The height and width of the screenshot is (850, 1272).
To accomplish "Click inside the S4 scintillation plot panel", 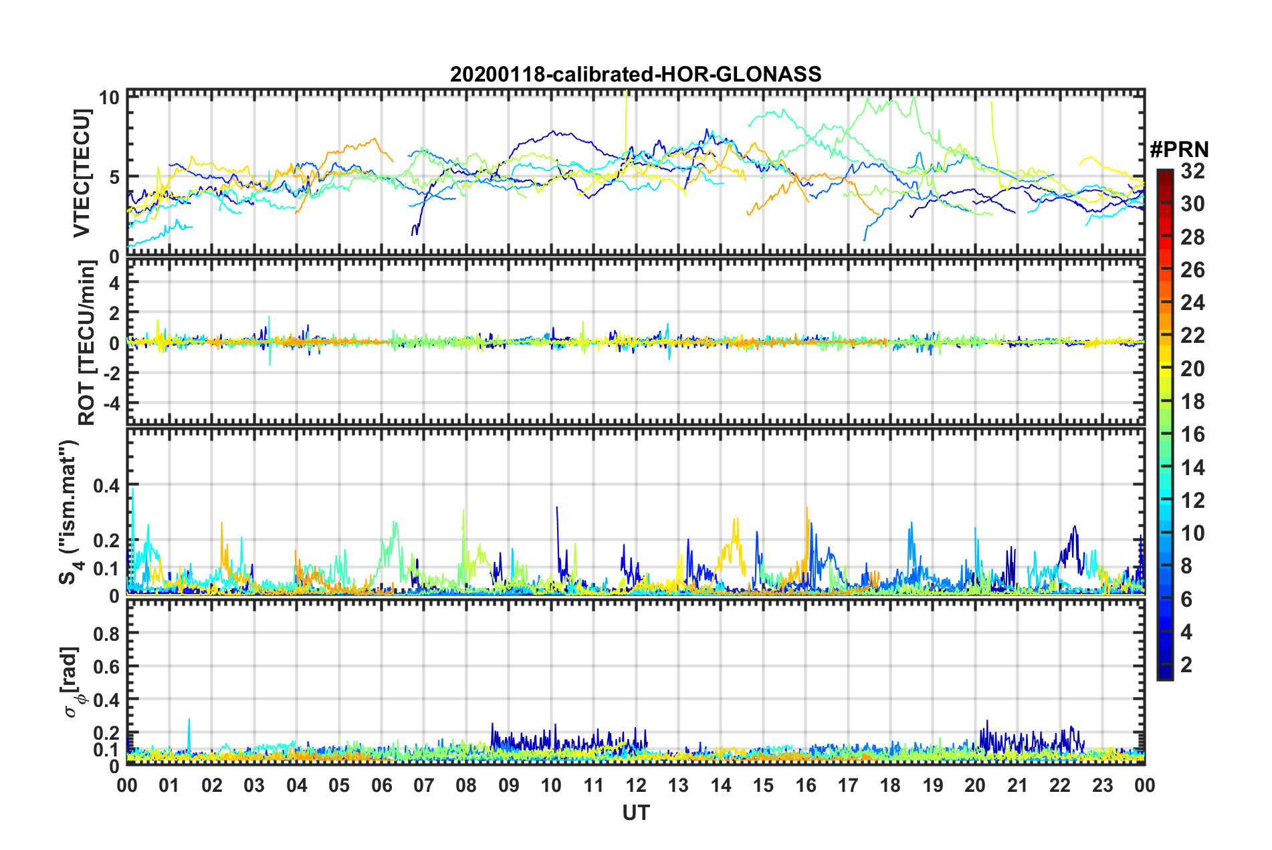I will point(635,512).
